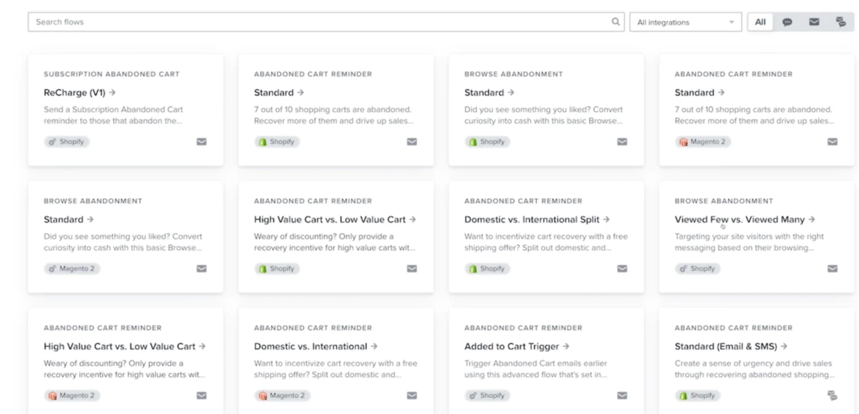
Task: Click the envelope icon on Viewed Few vs. Viewed Many card
Action: 832,269
